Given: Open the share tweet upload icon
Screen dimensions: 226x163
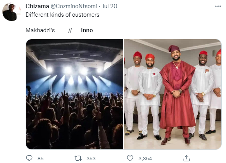Looking at the screenshot, I should pyautogui.click(x=186, y=158).
